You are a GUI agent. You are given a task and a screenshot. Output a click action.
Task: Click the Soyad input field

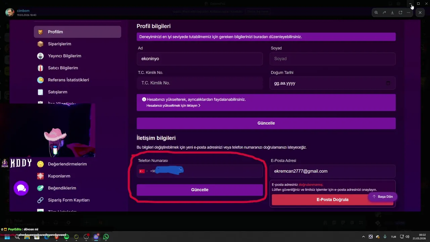[x=333, y=59]
